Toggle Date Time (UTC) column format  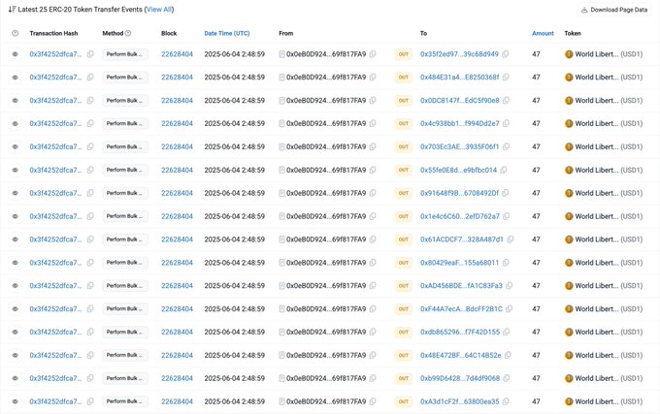(226, 33)
